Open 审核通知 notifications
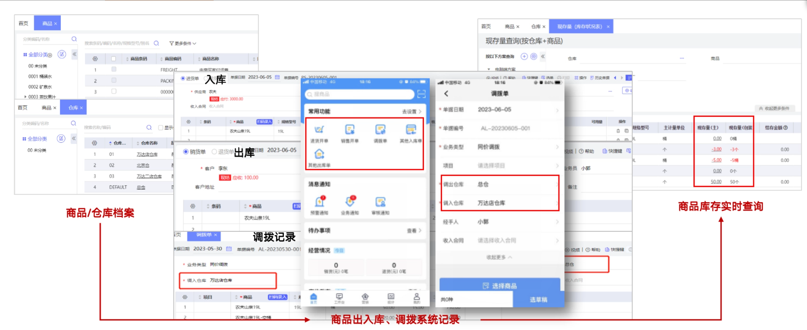Viewport: 807px width, 330px height. pyautogui.click(x=380, y=205)
